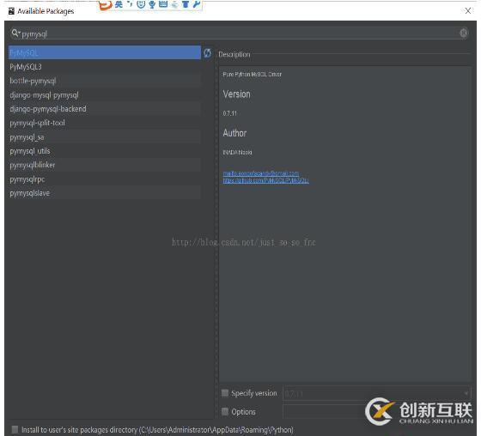Enable the Options checkbox
The height and width of the screenshot is (436, 481).
pyautogui.click(x=225, y=411)
